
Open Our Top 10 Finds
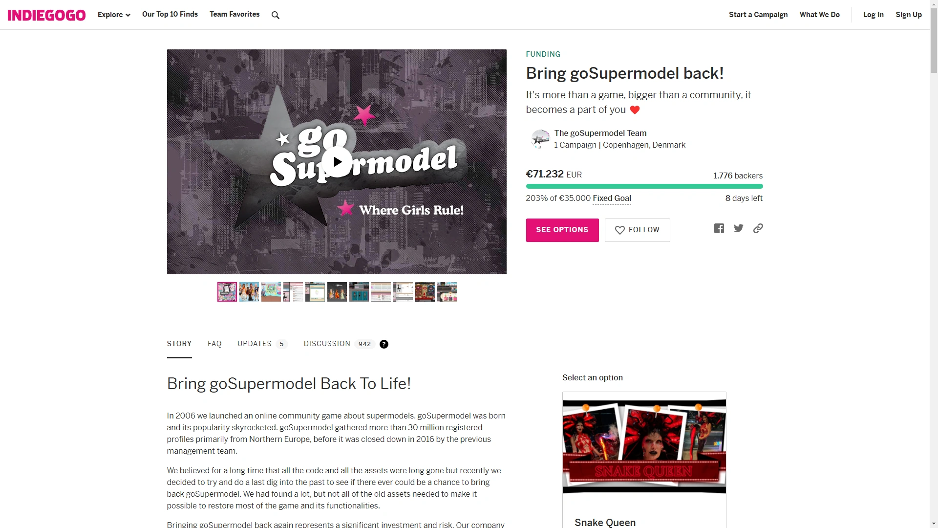point(170,14)
